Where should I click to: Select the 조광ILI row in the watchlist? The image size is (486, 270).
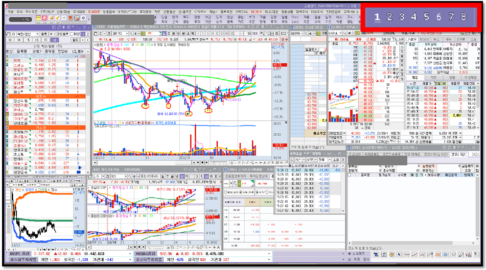46,145
